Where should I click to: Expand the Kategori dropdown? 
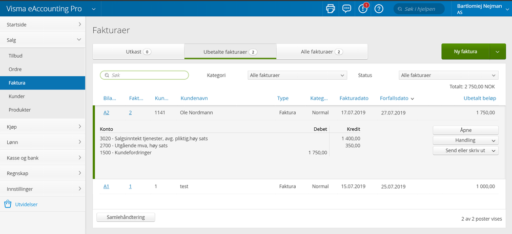point(297,75)
